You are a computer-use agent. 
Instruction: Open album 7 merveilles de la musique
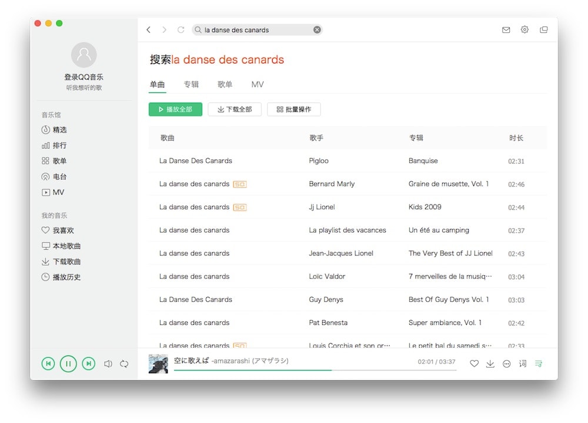pyautogui.click(x=450, y=277)
